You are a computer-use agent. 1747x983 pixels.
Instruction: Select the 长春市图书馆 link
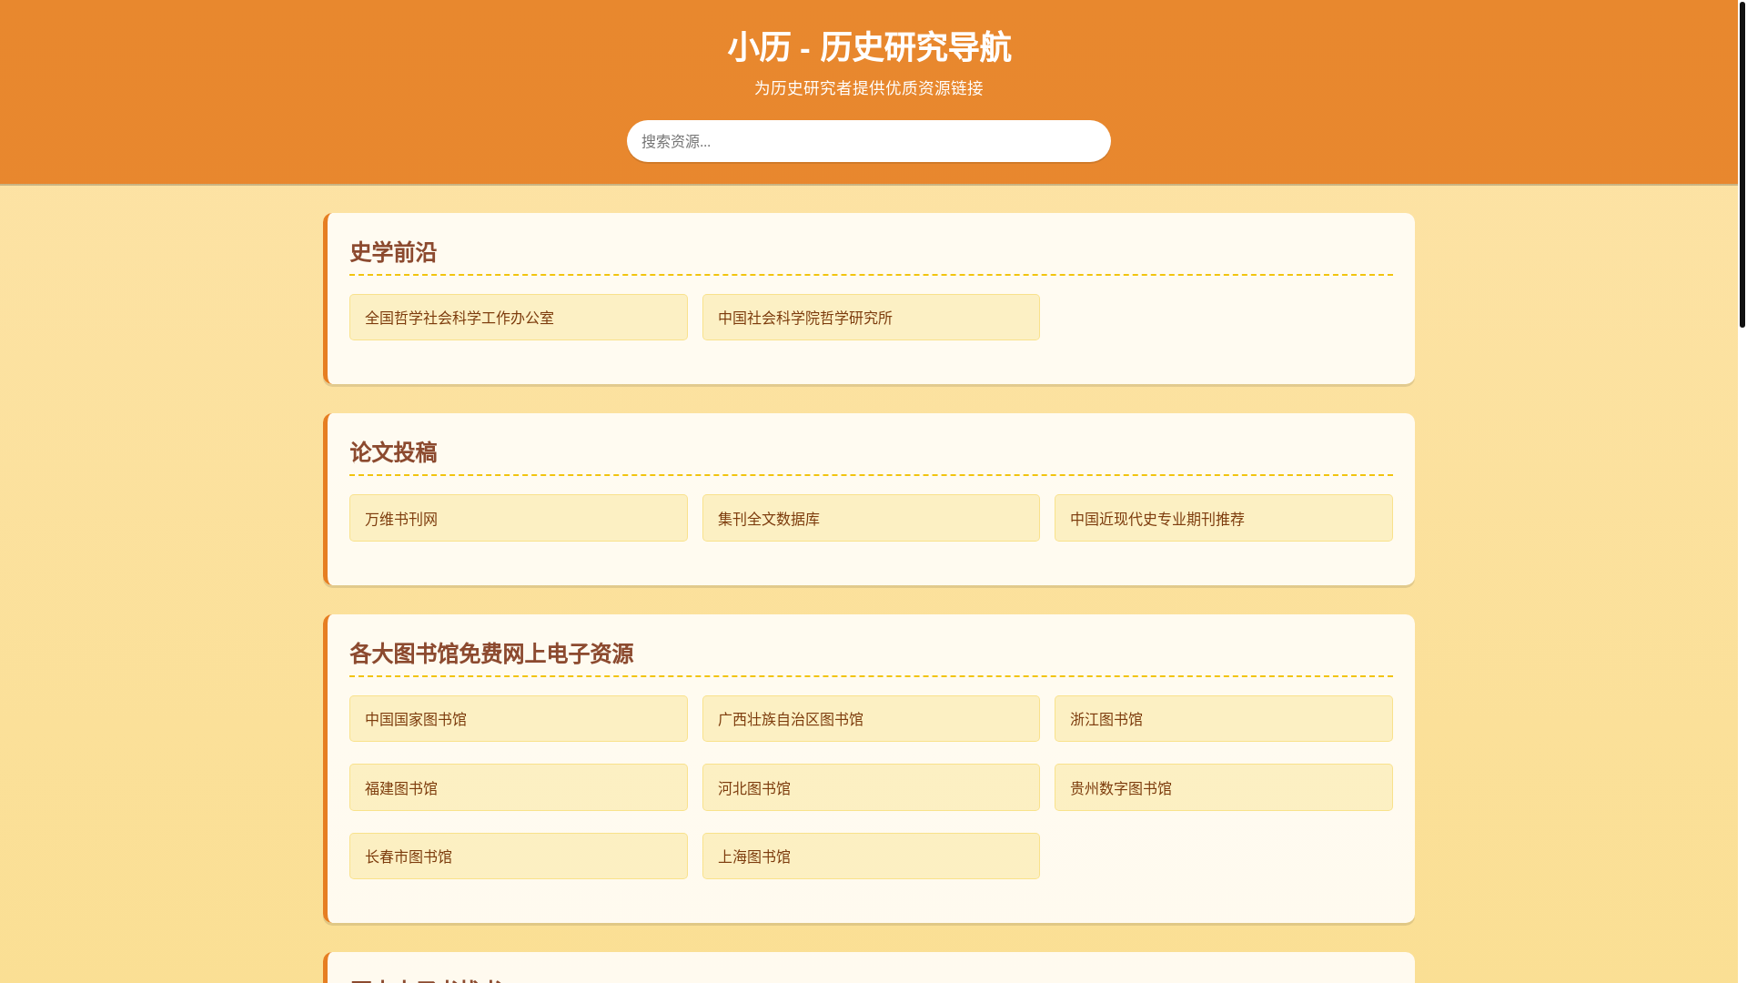point(518,856)
